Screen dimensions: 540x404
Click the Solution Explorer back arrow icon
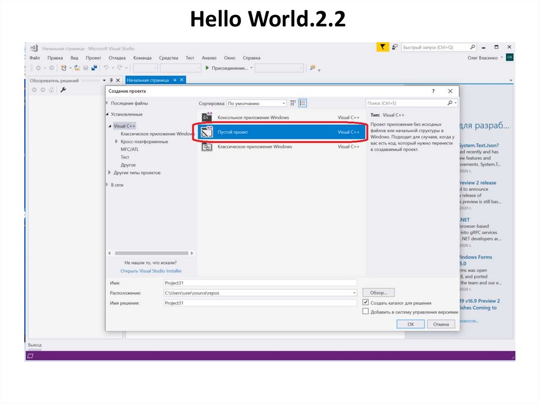click(x=34, y=90)
